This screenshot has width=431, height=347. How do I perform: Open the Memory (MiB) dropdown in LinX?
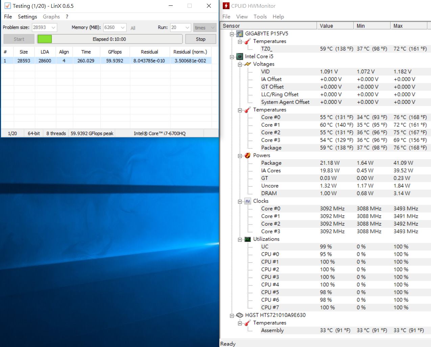123,27
